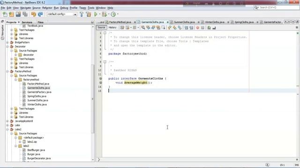The width and height of the screenshot is (300, 168).
Task: Open the Tools menu
Action: point(91,8)
